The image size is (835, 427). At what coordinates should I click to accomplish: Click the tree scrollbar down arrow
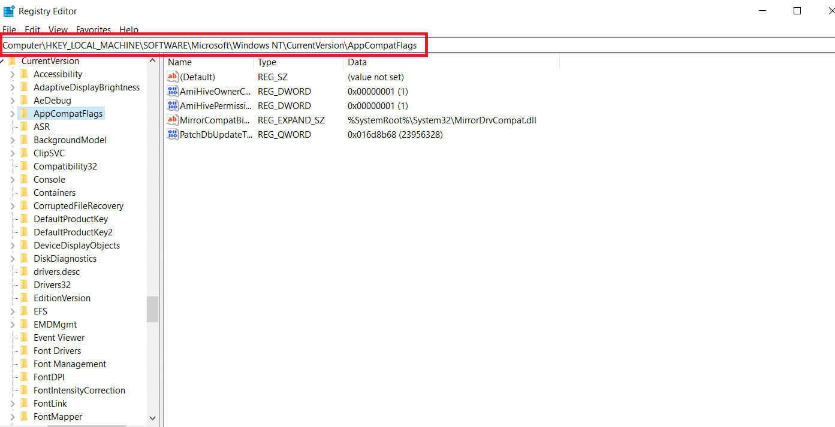pyautogui.click(x=152, y=418)
